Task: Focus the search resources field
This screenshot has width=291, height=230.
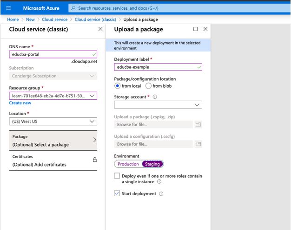Action: point(179,8)
